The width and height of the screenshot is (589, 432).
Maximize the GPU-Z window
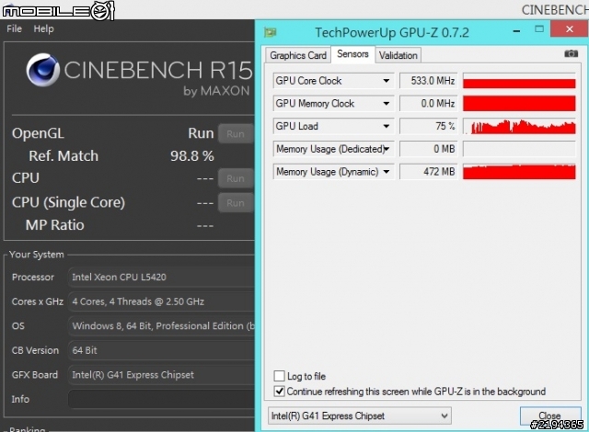(x=539, y=29)
